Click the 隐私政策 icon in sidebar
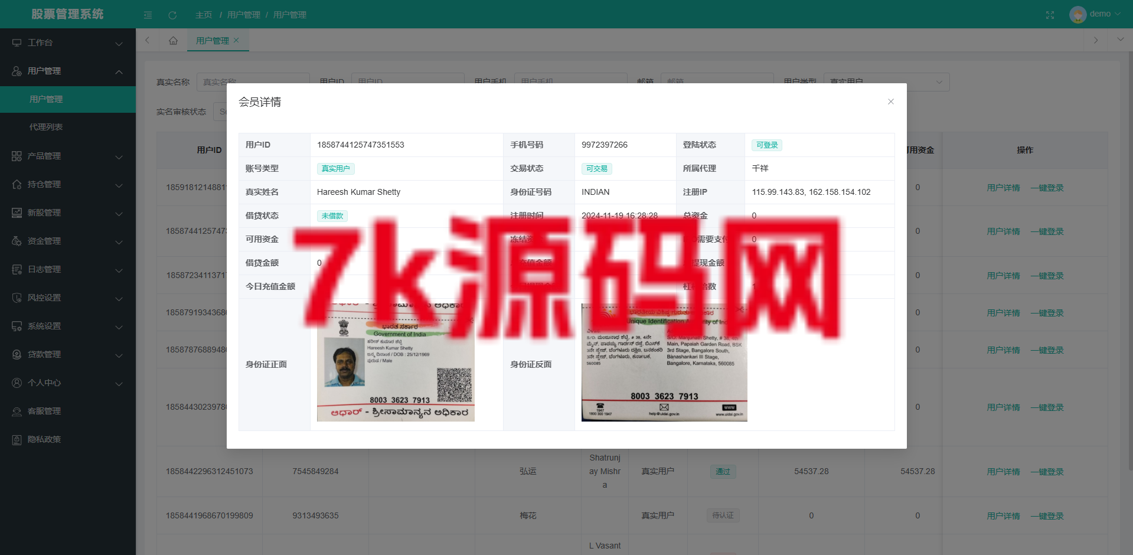Image resolution: width=1133 pixels, height=555 pixels. (x=17, y=439)
